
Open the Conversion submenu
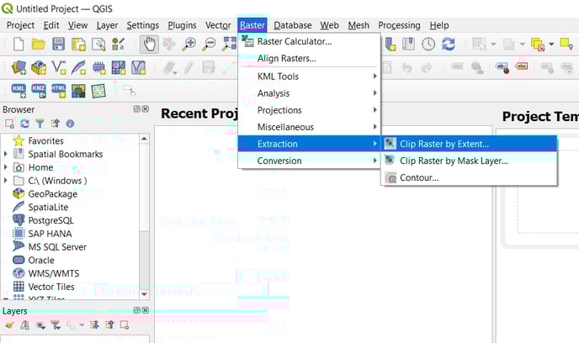pos(309,161)
